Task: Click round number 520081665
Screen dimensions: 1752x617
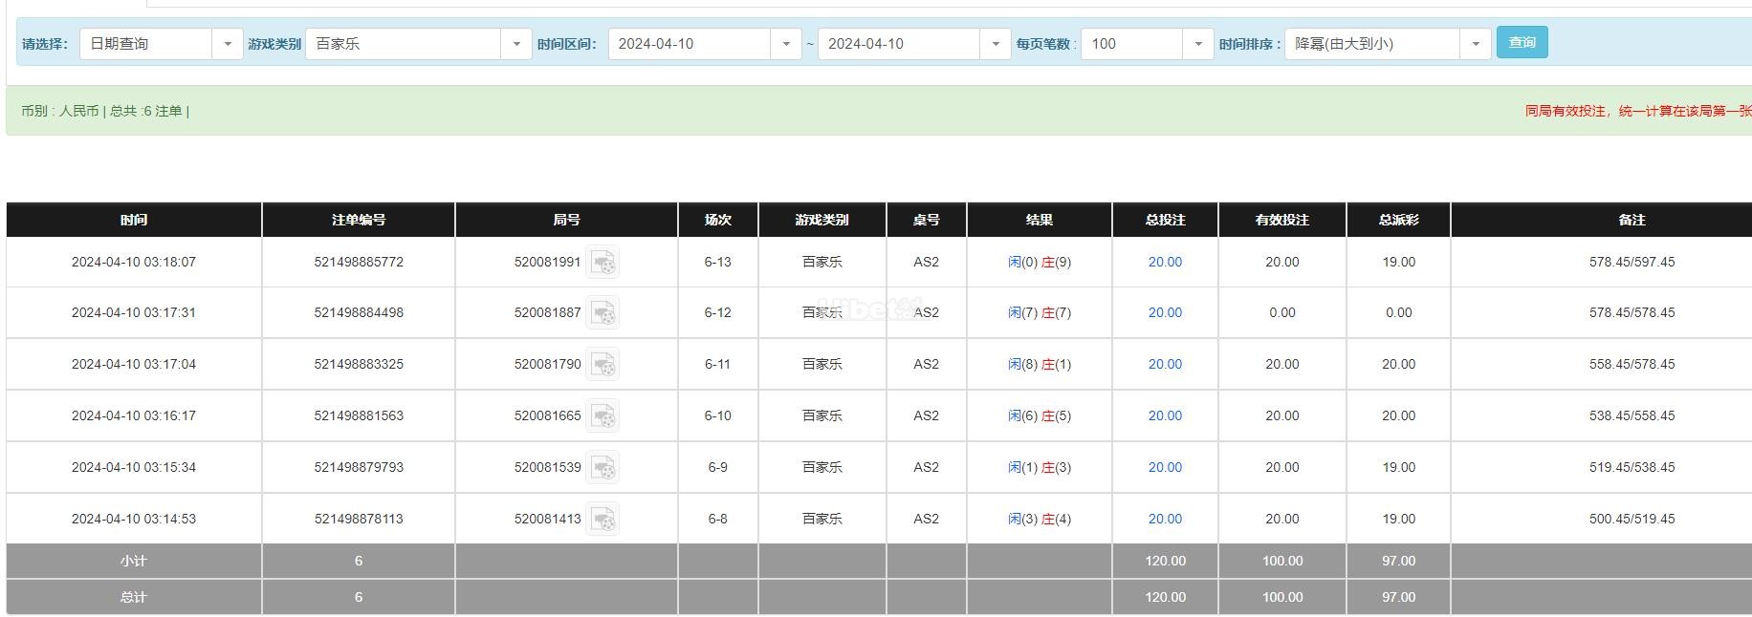Action: click(547, 415)
